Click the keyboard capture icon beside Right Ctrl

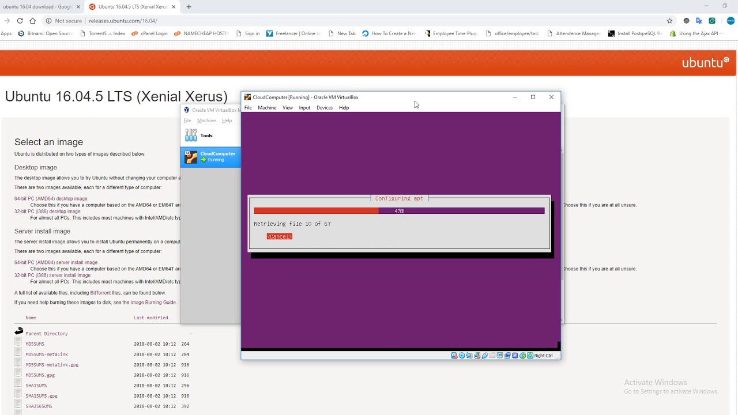(530, 356)
